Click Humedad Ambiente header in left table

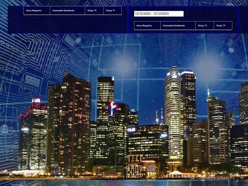click(68, 11)
